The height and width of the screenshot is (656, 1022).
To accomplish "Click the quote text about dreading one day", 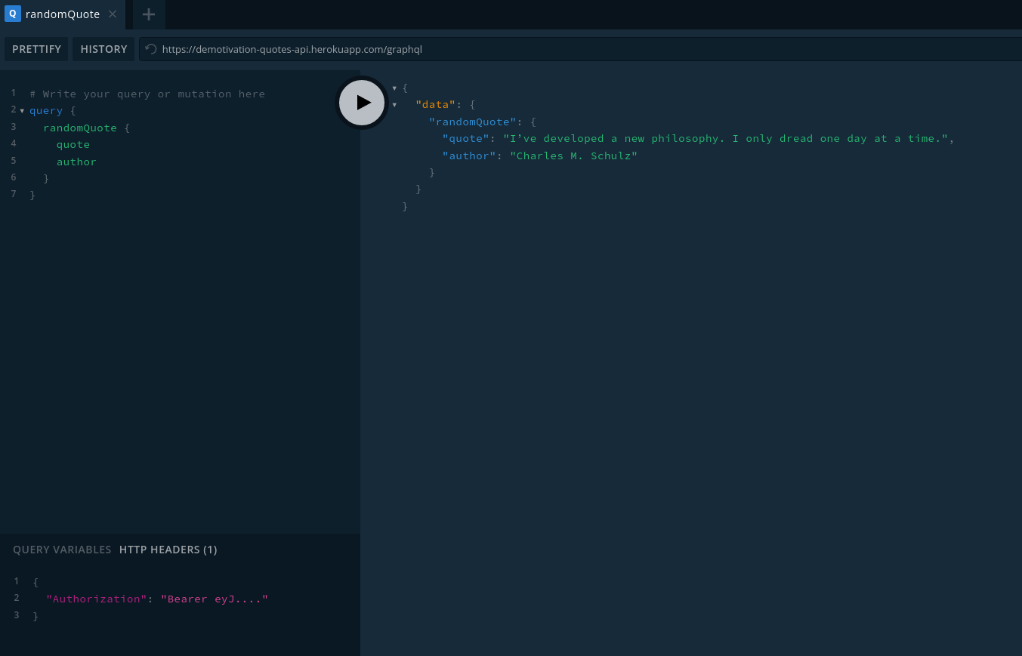I will click(x=726, y=139).
